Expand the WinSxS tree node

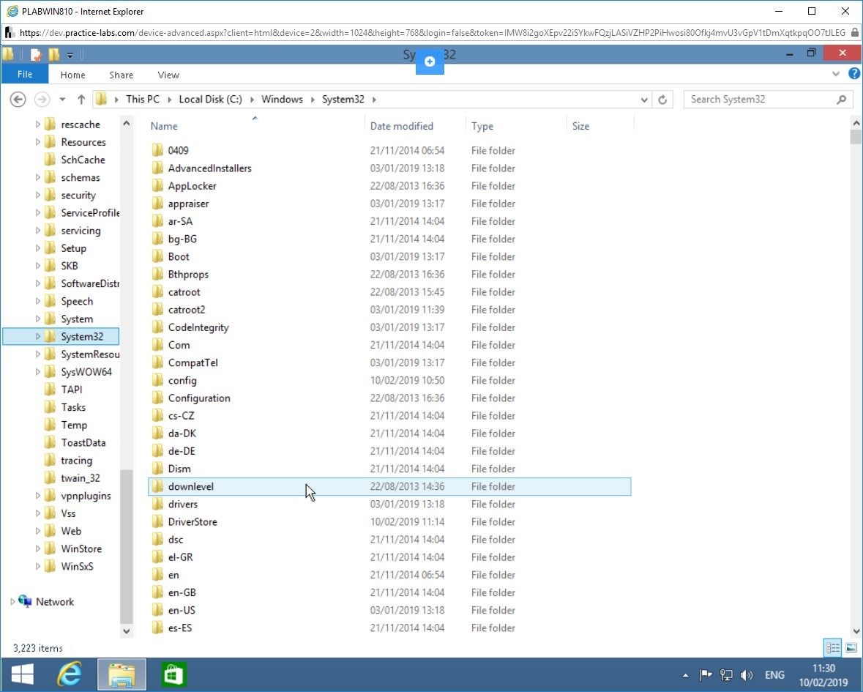38,566
